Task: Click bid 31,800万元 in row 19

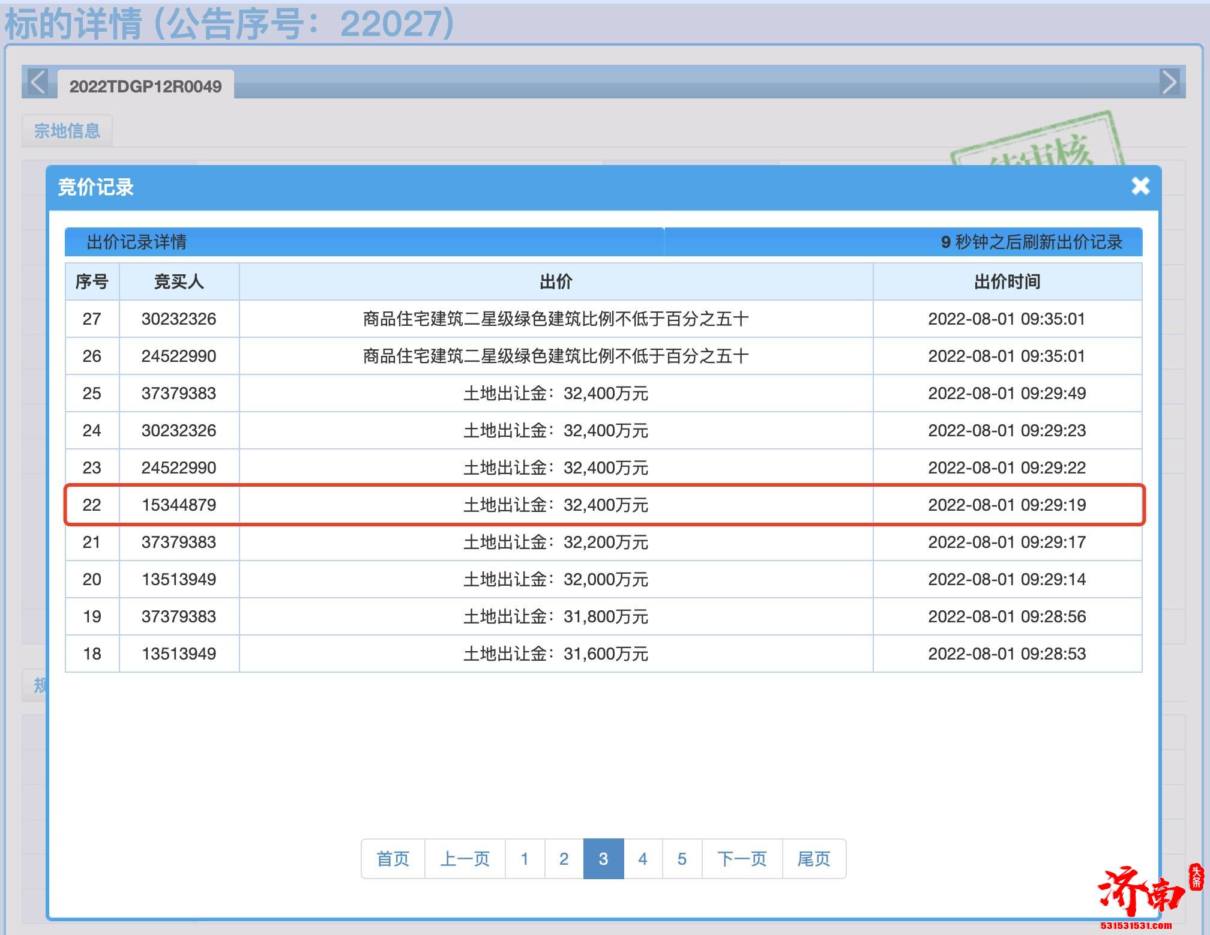Action: (556, 616)
